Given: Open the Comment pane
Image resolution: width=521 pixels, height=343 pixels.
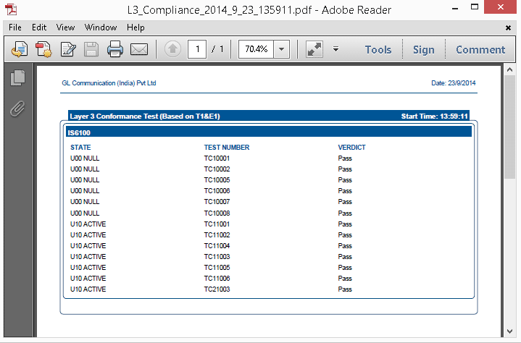Looking at the screenshot, I should click(480, 50).
